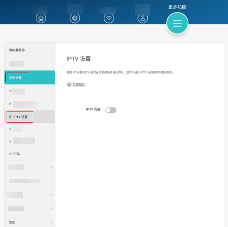Click the IPTV 设置 page heading
The image size is (228, 227).
click(79, 59)
